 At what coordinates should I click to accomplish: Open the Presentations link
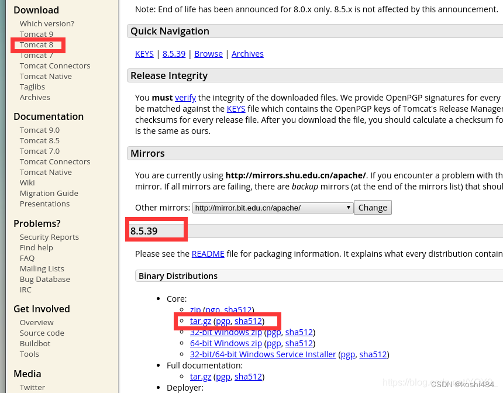(44, 204)
